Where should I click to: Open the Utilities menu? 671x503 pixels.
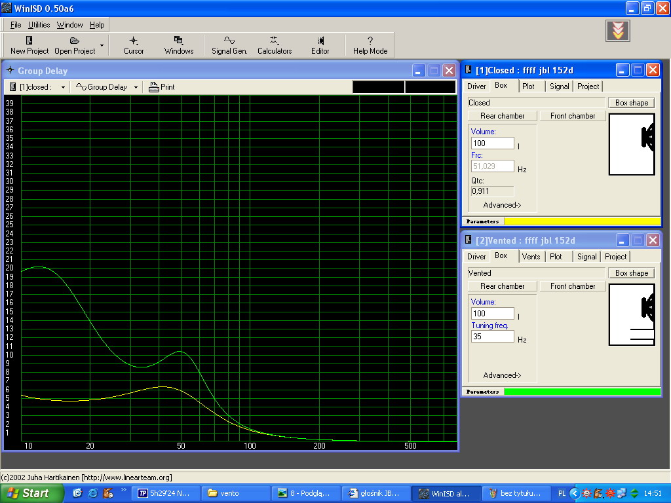click(39, 25)
